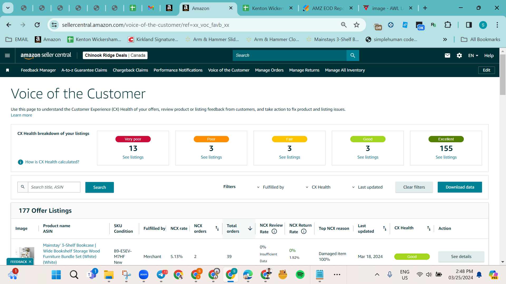Open Spotify from the taskbar
The width and height of the screenshot is (506, 284).
click(x=300, y=275)
